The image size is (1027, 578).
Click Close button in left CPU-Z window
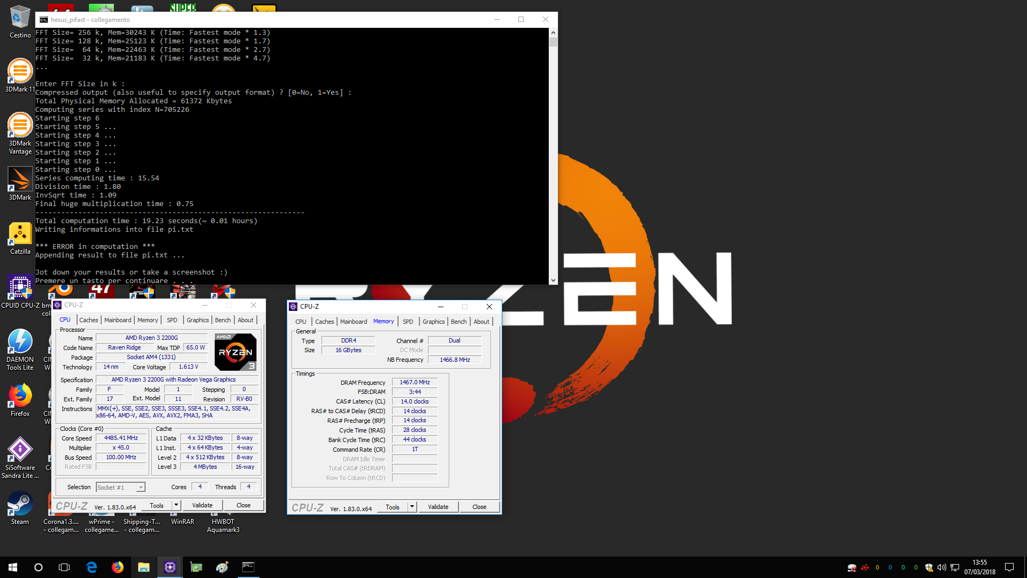click(243, 505)
